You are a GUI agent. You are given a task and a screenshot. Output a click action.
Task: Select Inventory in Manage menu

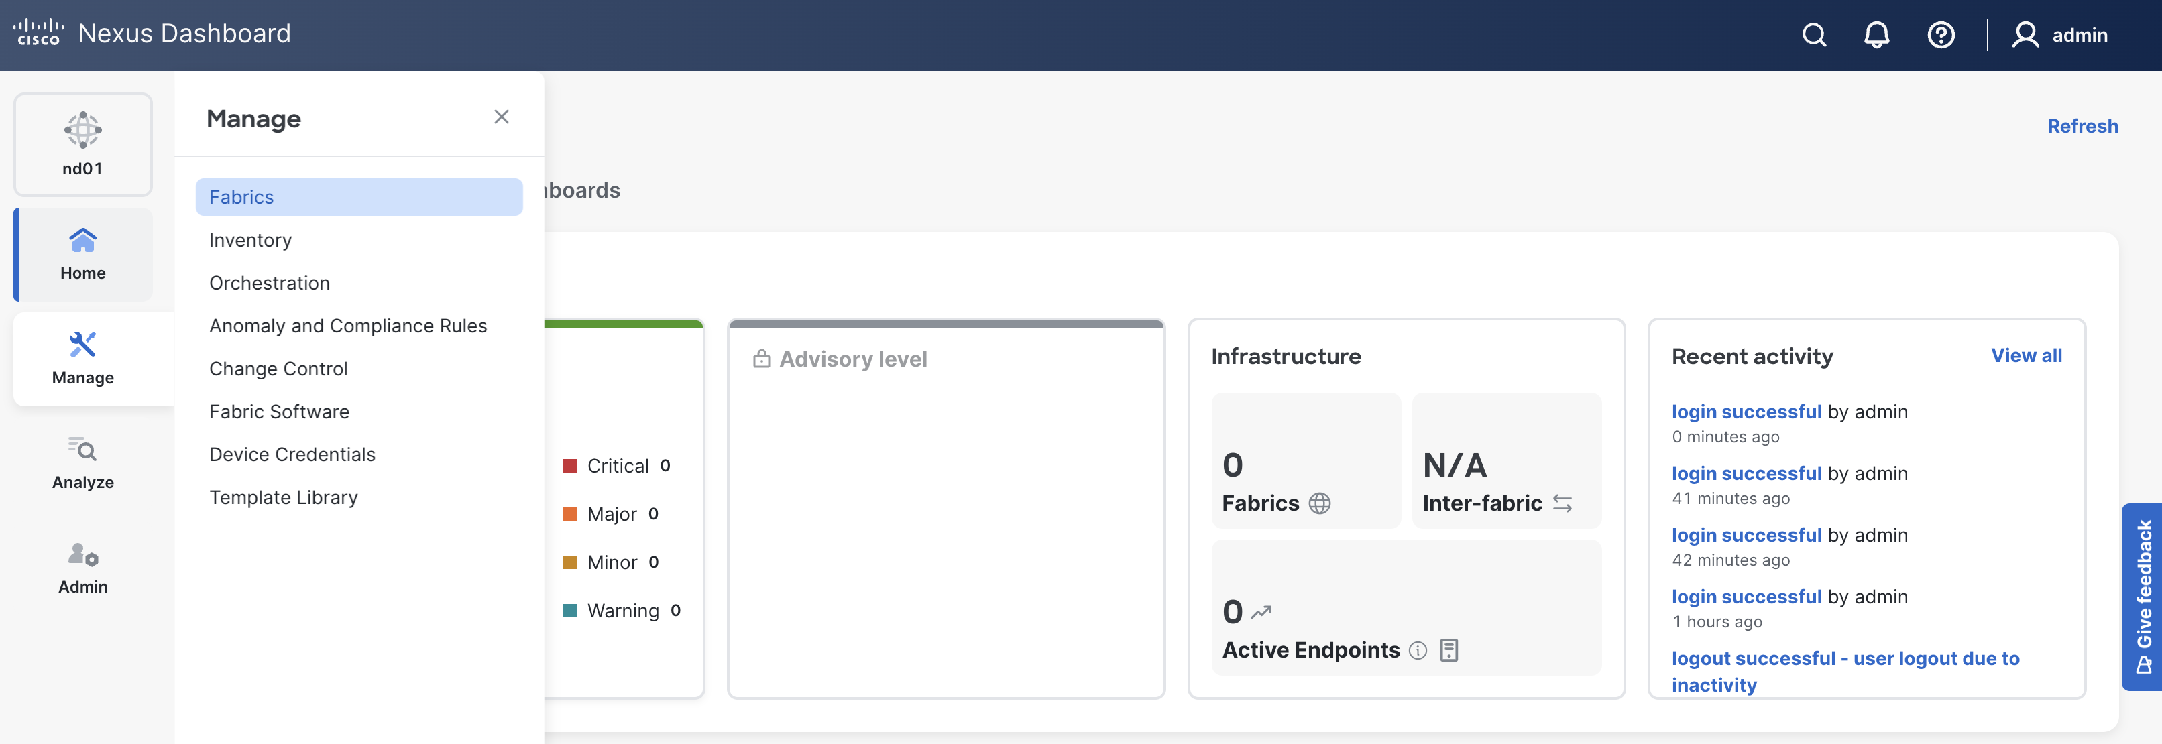click(x=250, y=240)
